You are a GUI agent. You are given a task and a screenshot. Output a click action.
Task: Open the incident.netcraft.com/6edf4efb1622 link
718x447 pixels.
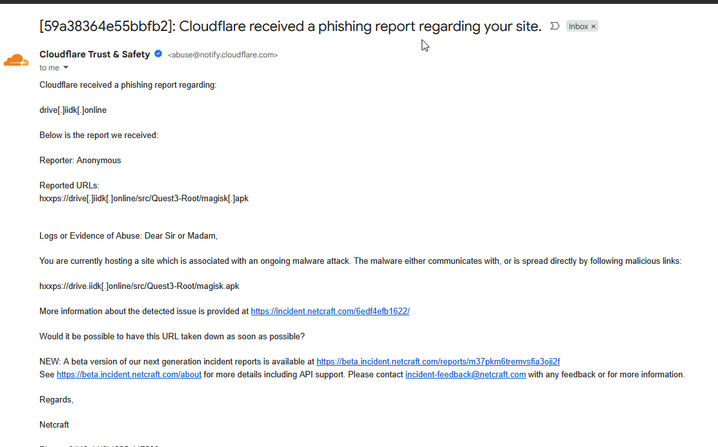click(330, 311)
